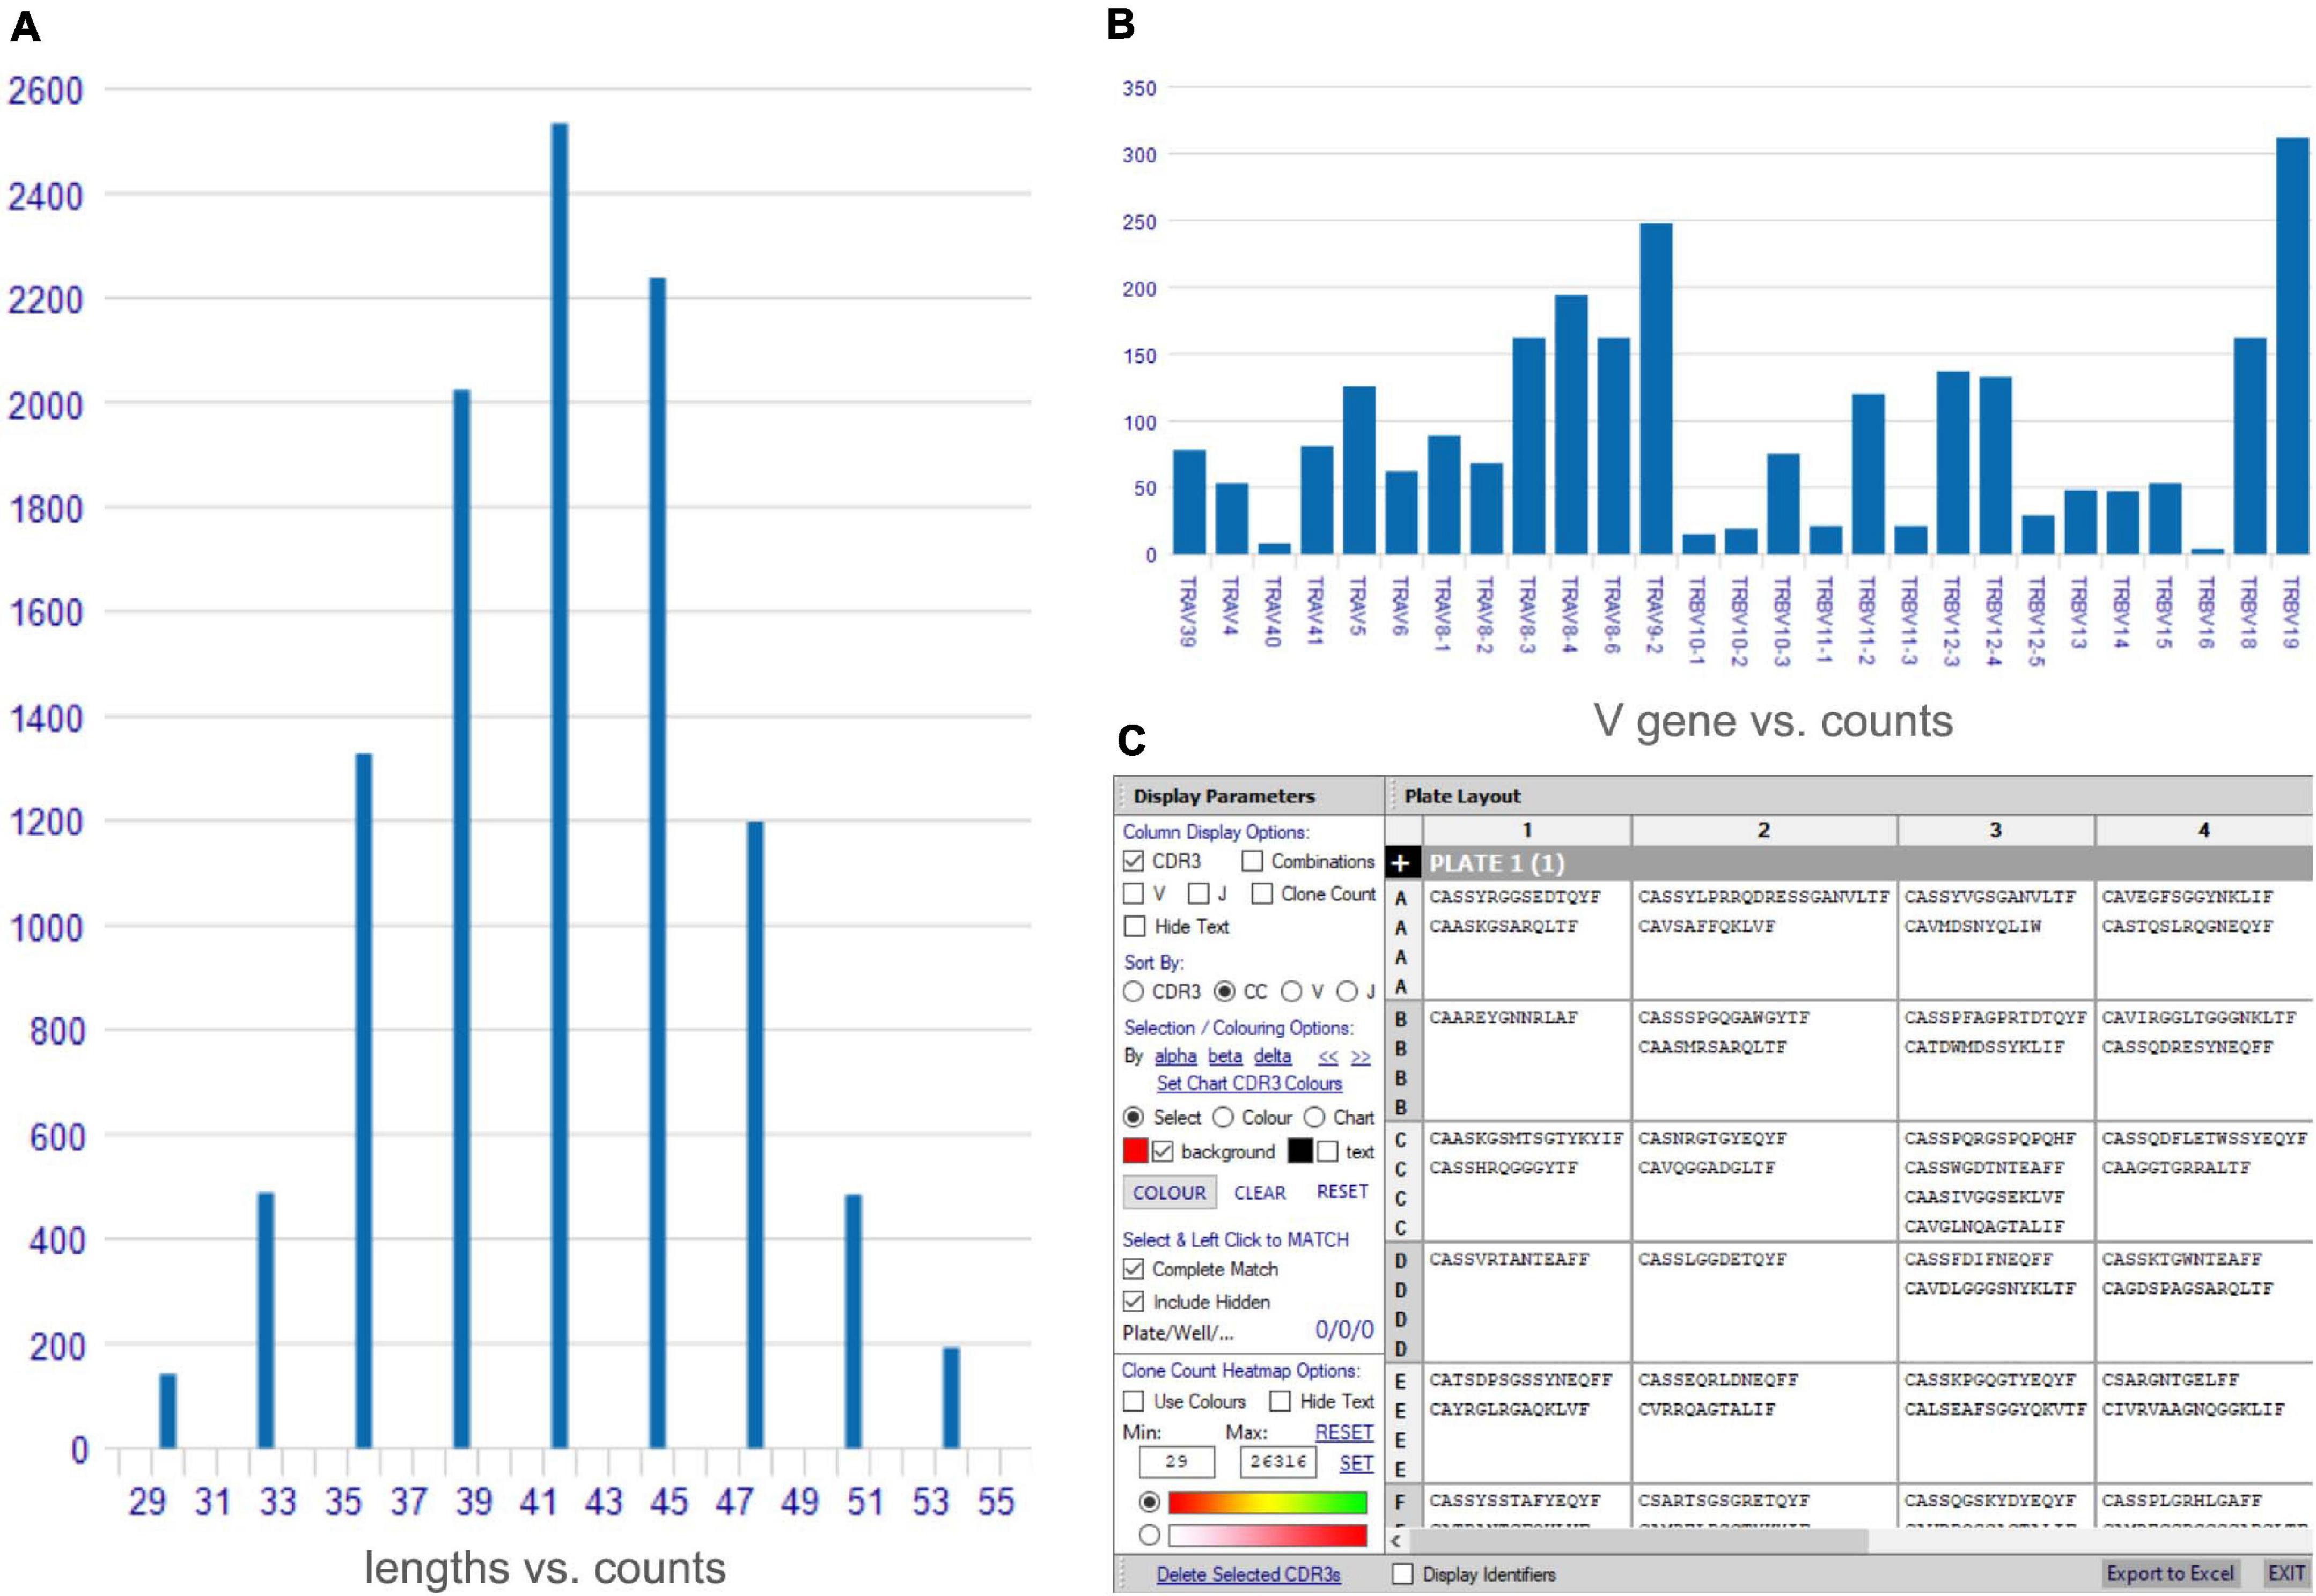The height and width of the screenshot is (1596, 2316).
Task: Enable Use Colours for heatmap
Action: [1134, 1401]
